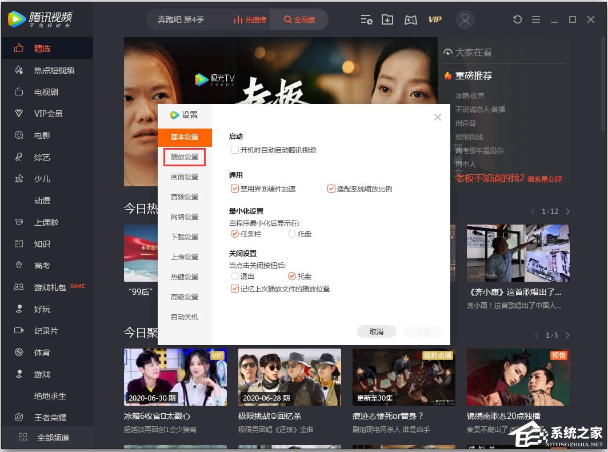Click previous arrow beside 1/5 pagination
The width and height of the screenshot is (608, 452).
pos(536,335)
